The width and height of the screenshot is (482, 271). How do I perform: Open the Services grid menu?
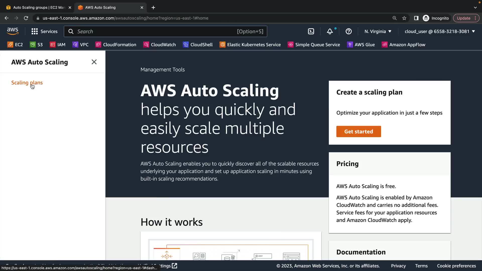pos(44,31)
